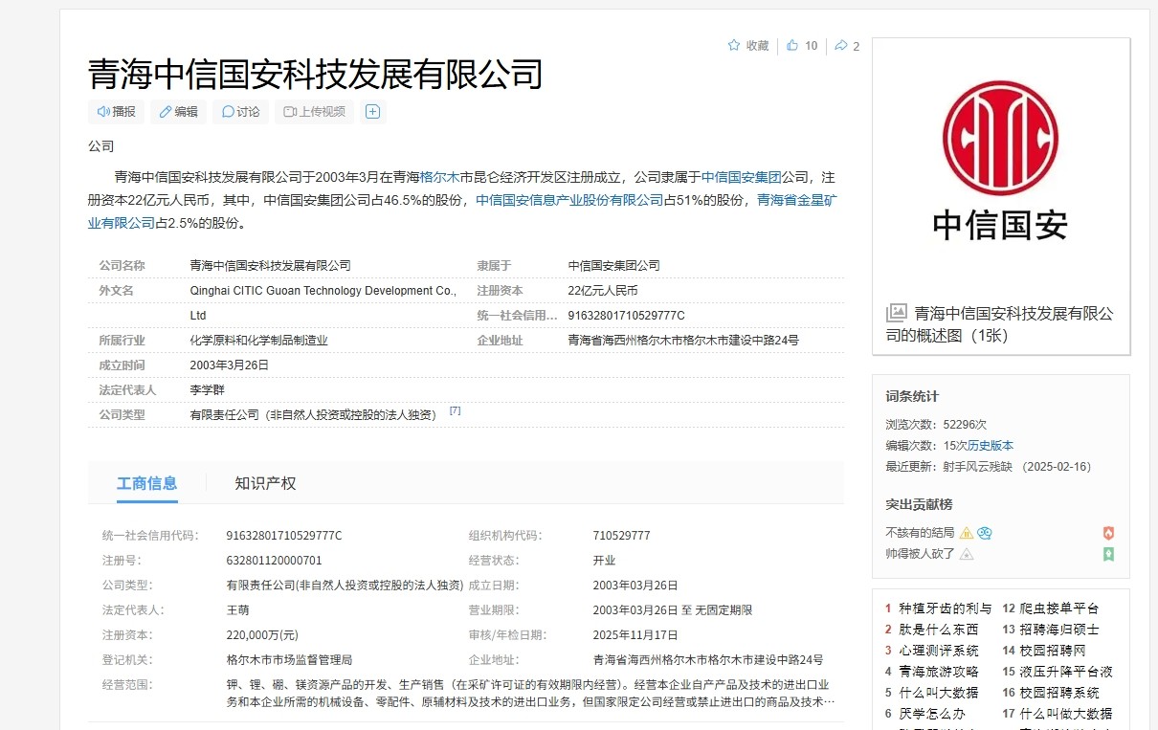This screenshot has height=730, width=1158.
Task: Open hot item 爬虫接单平台
Action: 1059,608
